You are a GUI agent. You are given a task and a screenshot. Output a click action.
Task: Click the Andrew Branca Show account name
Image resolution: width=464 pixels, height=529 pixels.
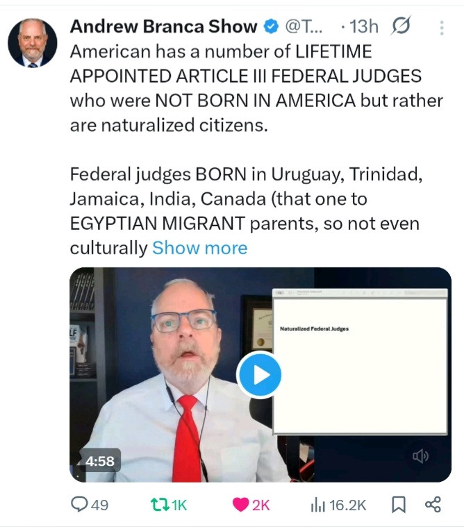(x=164, y=26)
